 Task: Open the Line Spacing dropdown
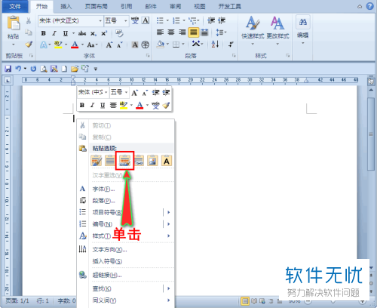221,32
